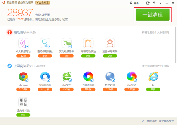
Task: Click the 0条 badge under IE
Action: point(153,89)
